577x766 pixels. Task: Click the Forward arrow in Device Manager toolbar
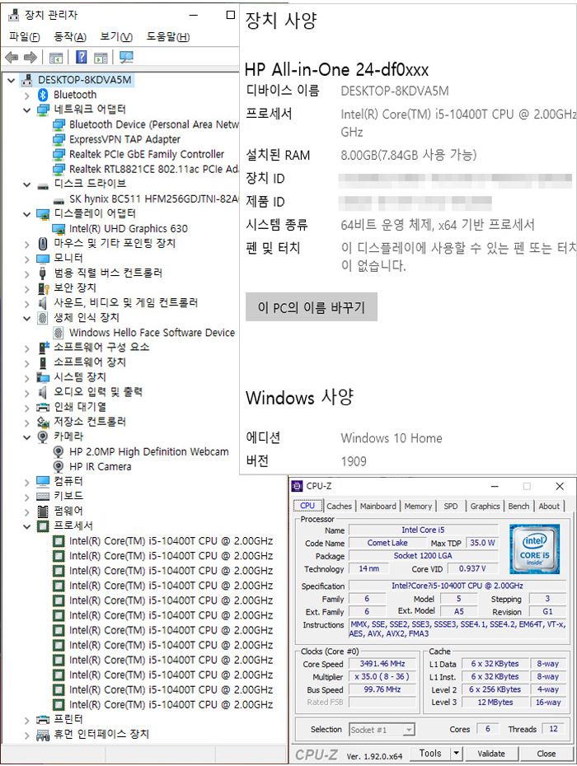coord(30,58)
